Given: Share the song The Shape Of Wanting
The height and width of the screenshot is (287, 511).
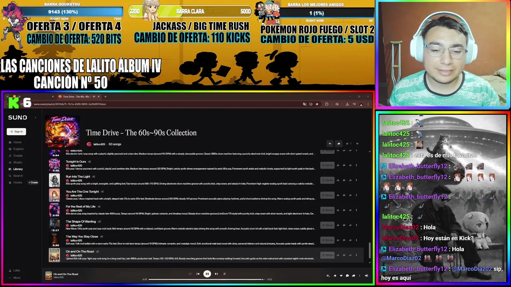Looking at the screenshot, I should click(x=350, y=225).
